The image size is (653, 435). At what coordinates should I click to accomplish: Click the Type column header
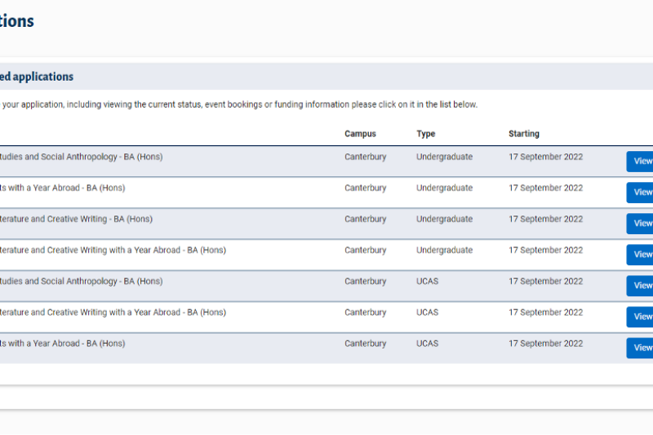pyautogui.click(x=425, y=134)
